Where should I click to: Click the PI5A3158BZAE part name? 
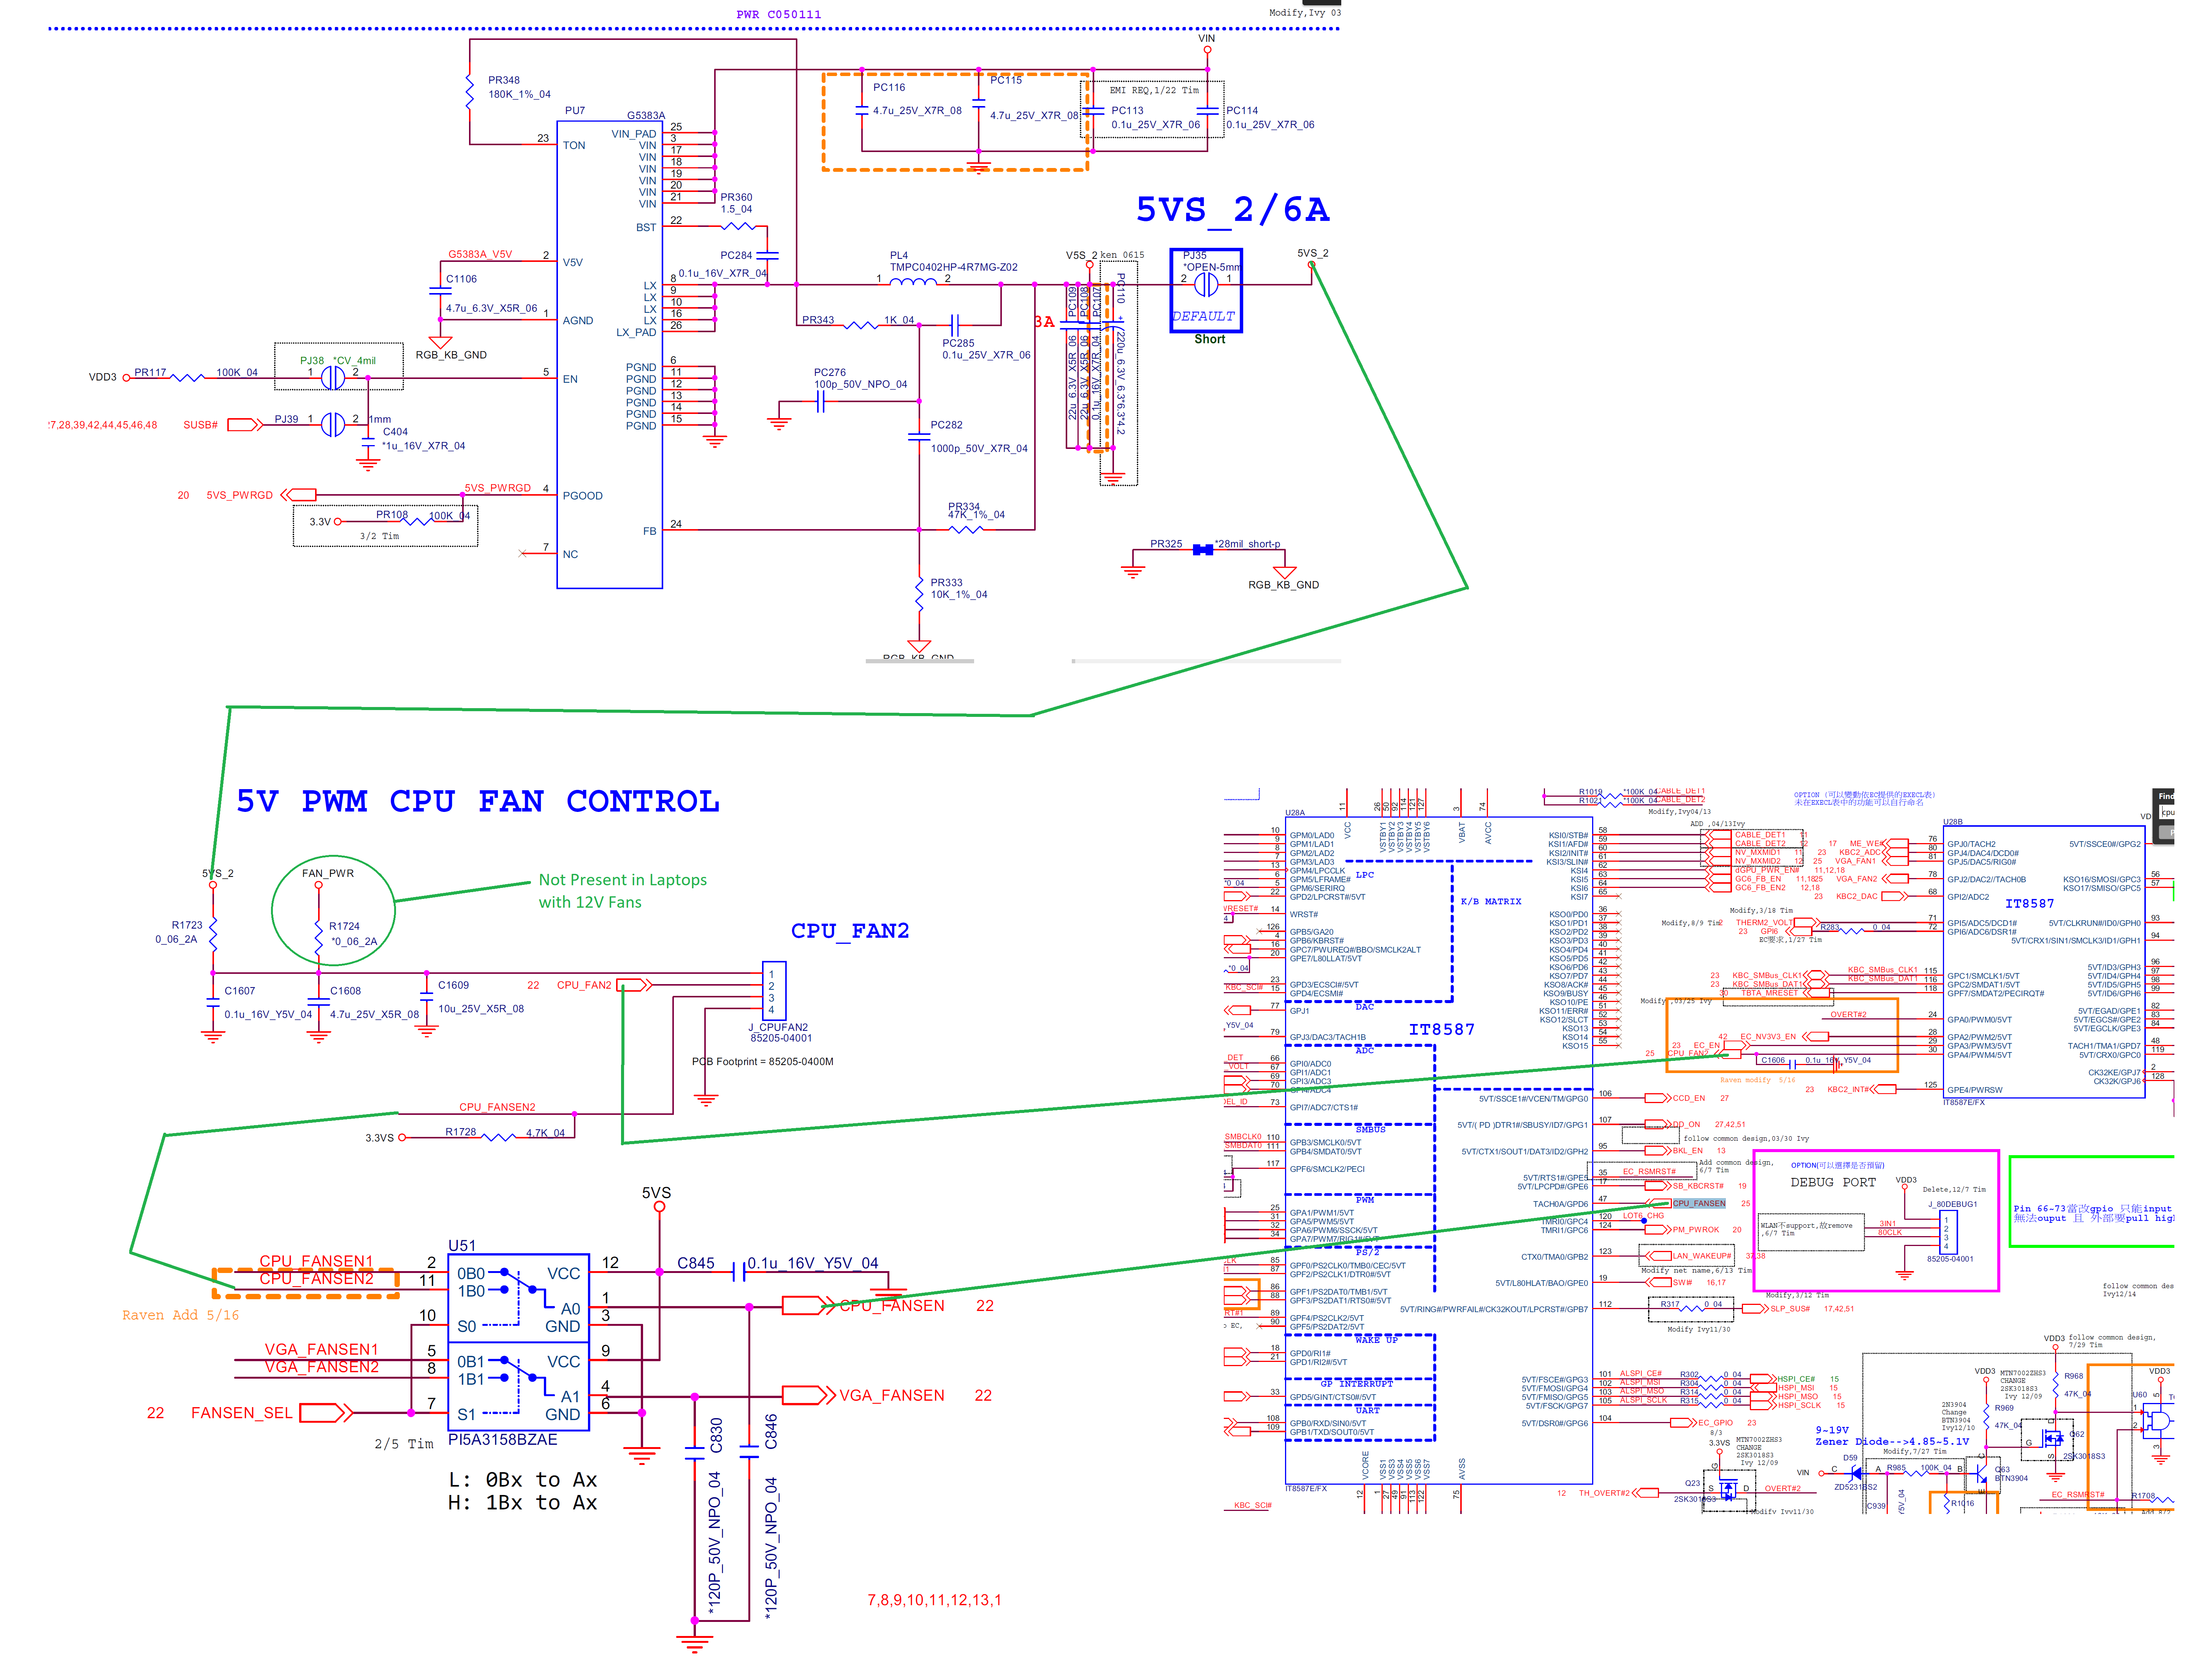[x=502, y=1439]
